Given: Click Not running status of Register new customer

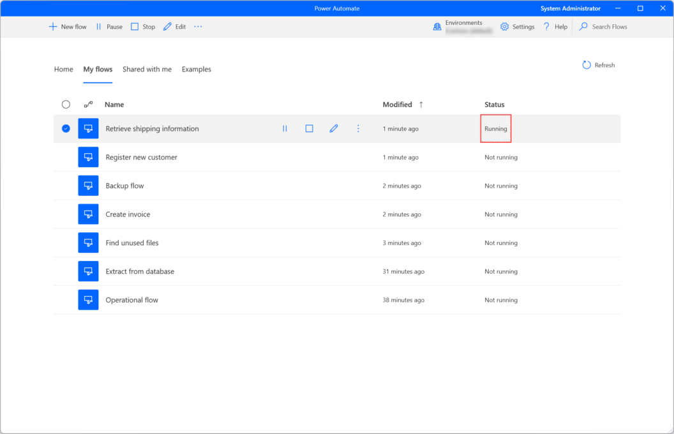Looking at the screenshot, I should click(x=501, y=157).
